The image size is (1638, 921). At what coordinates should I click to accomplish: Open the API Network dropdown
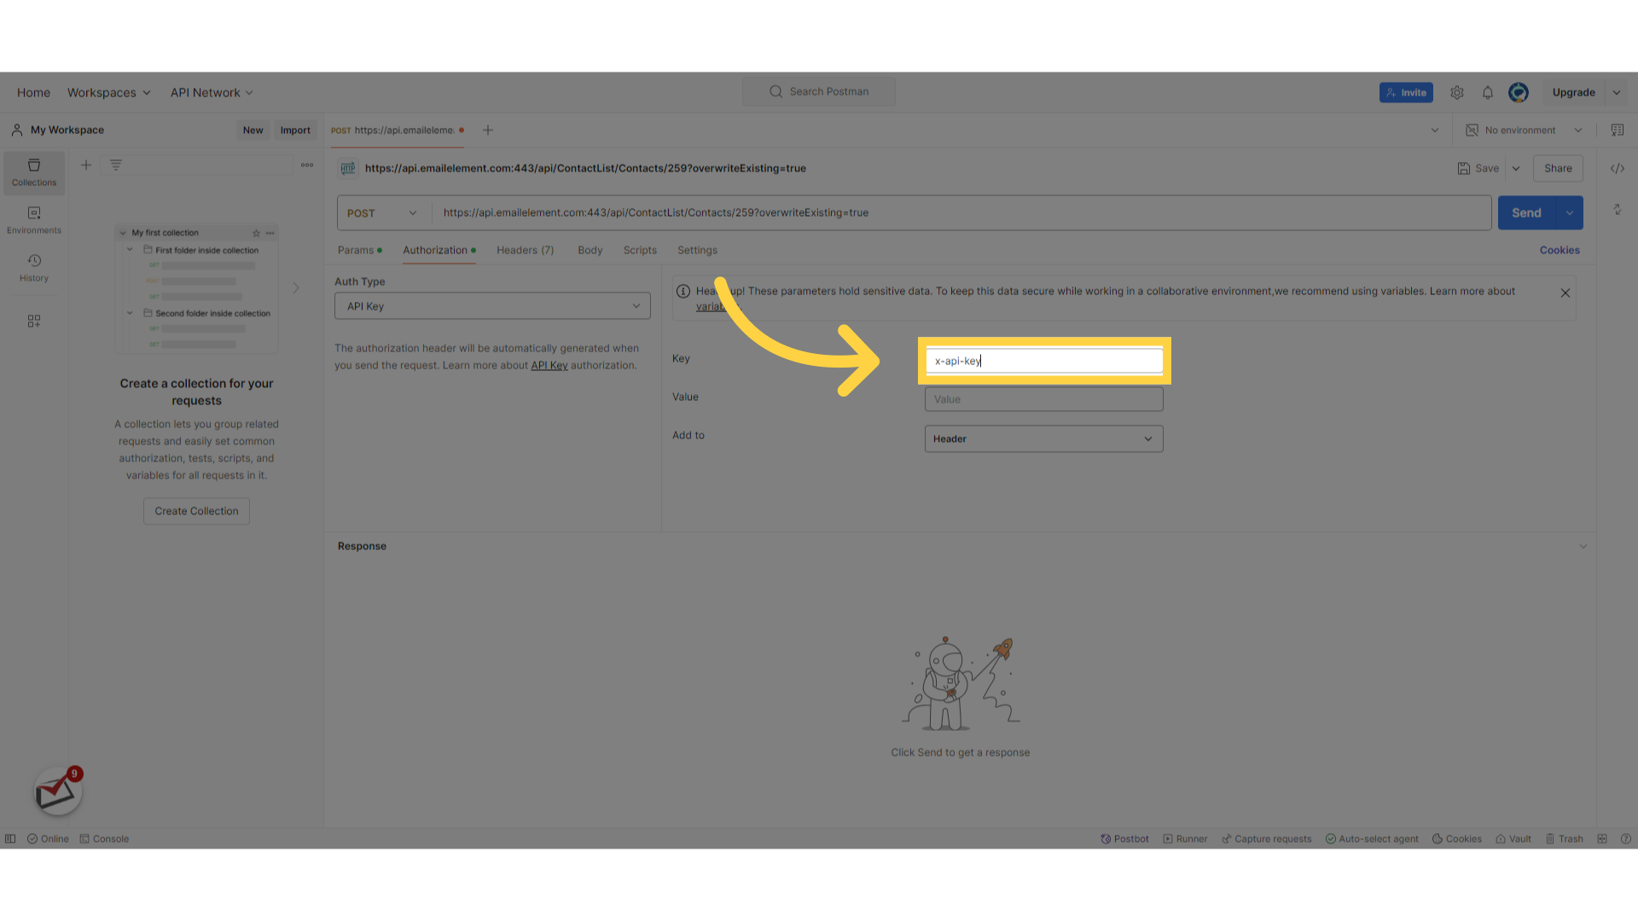tap(212, 93)
